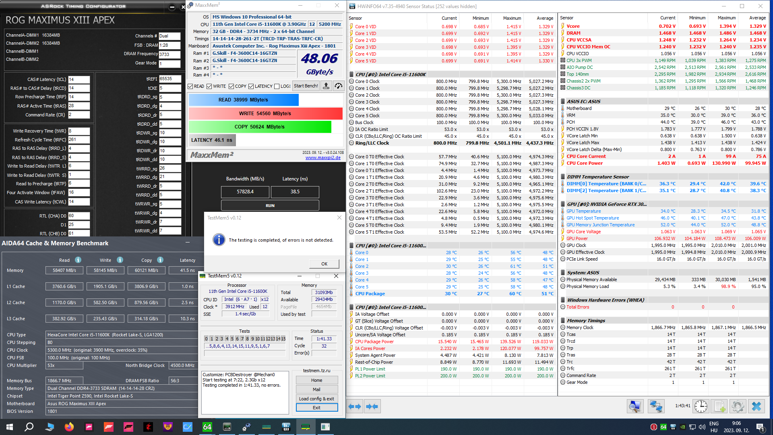Click the green COPY 50624 MByte/s bar
This screenshot has width=773, height=435.
(x=260, y=126)
